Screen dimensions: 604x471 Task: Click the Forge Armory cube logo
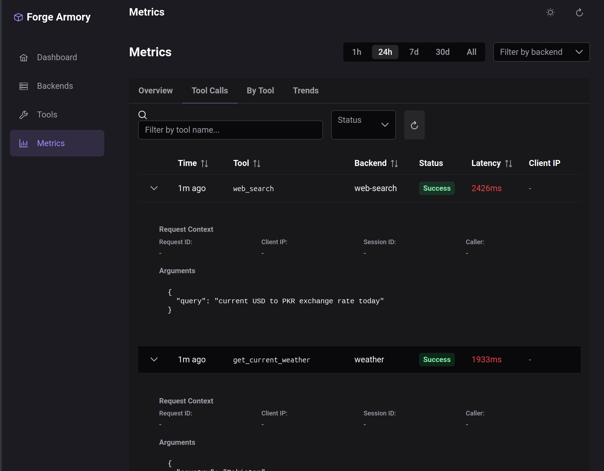click(x=18, y=17)
